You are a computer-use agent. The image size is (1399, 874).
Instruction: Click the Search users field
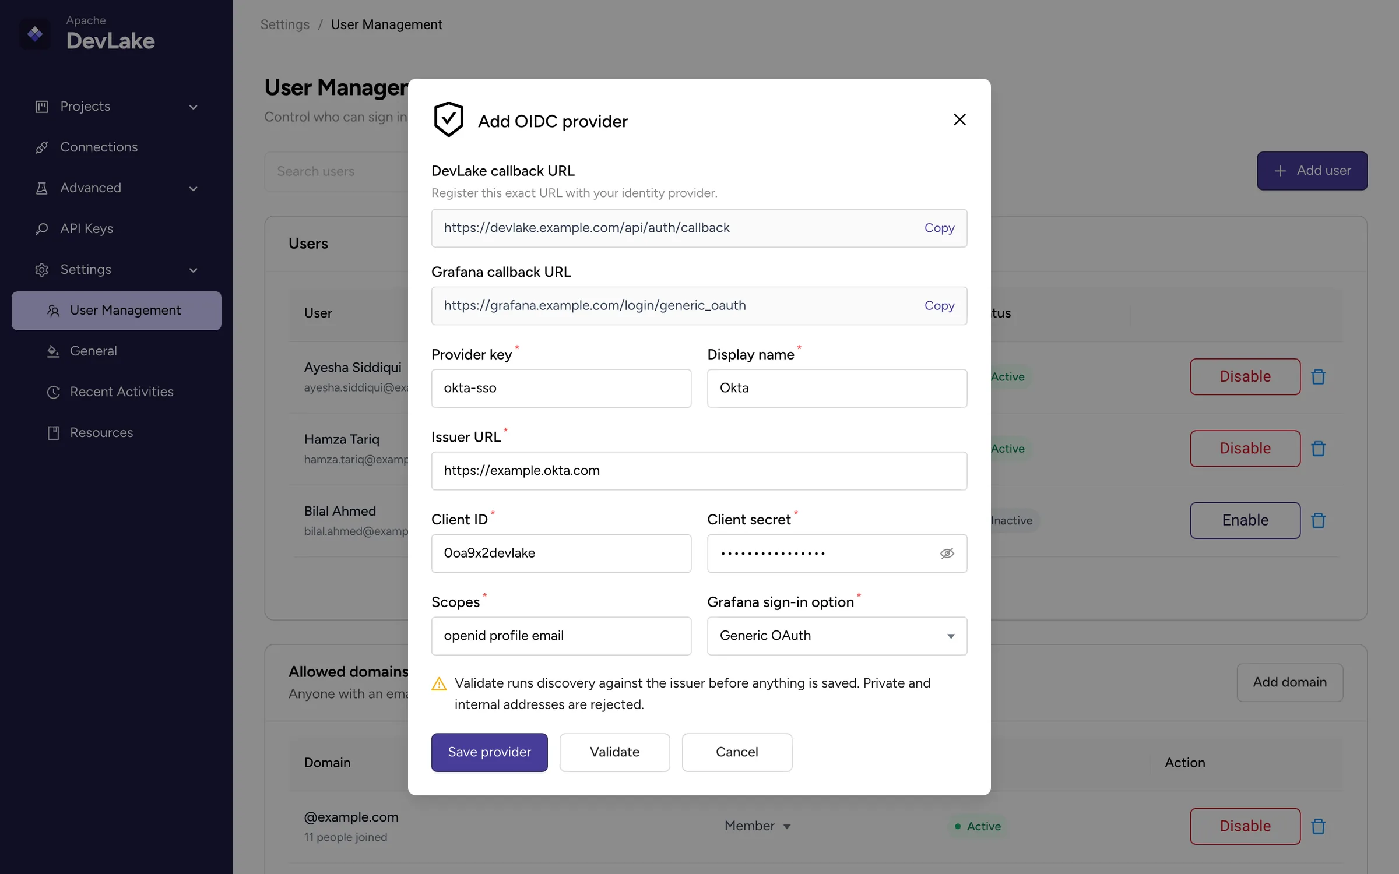click(x=336, y=171)
